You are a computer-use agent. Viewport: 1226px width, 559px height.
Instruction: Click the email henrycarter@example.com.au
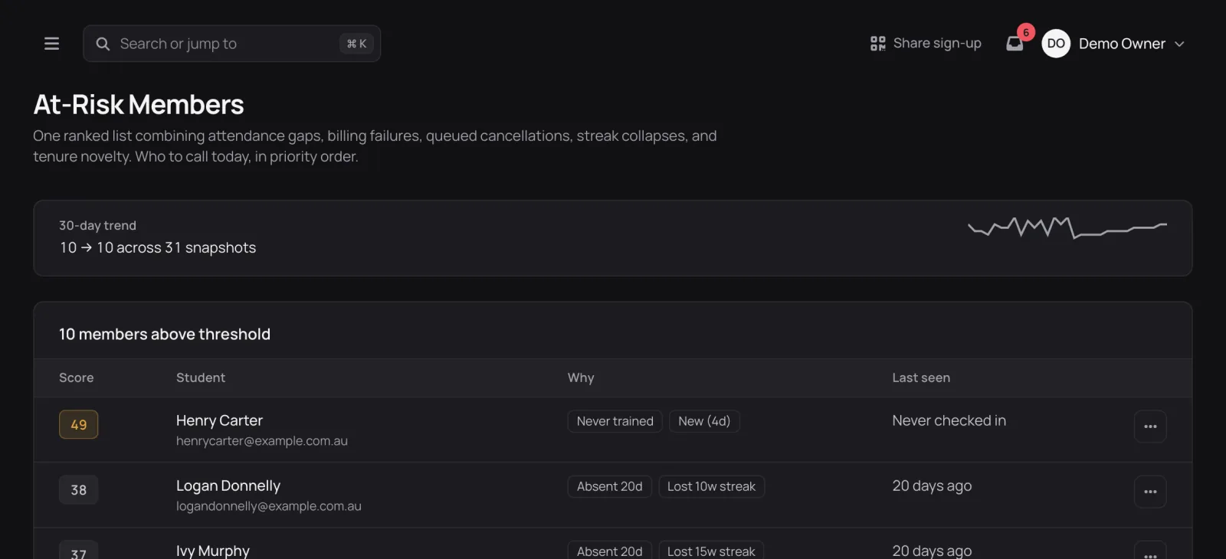coord(262,441)
